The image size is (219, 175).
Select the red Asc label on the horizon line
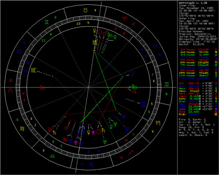click(x=42, y=87)
